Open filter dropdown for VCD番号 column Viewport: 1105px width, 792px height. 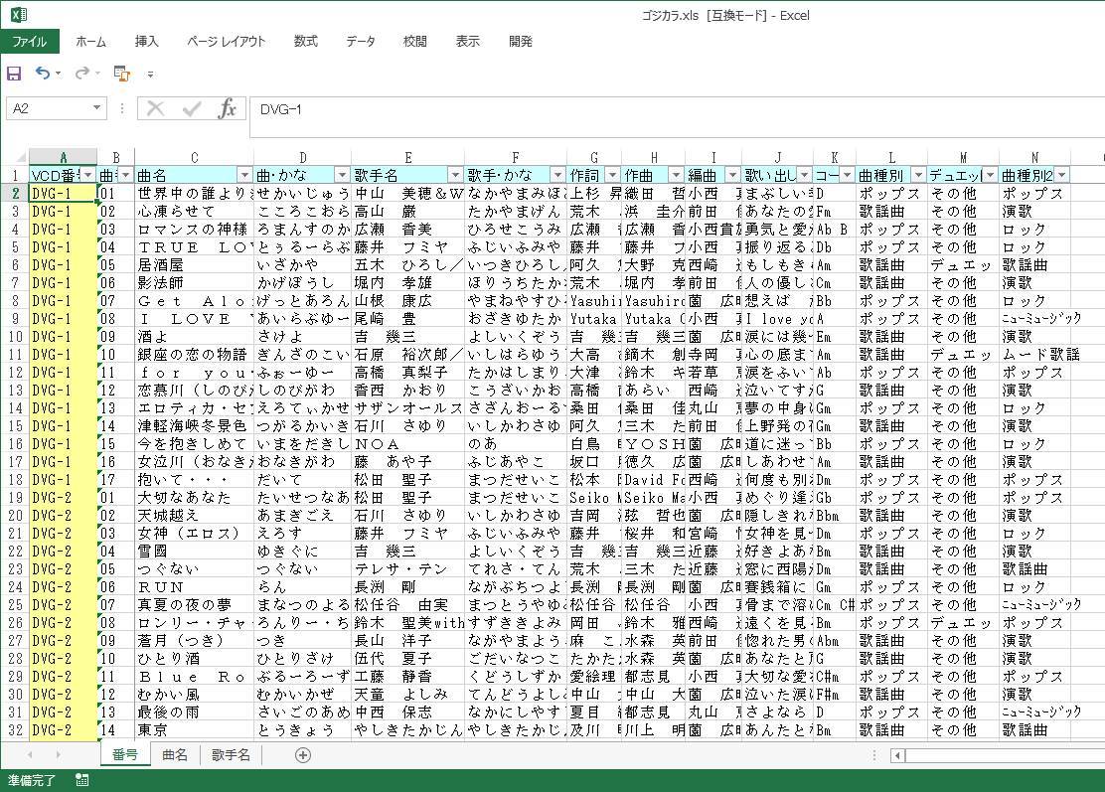coord(88,175)
